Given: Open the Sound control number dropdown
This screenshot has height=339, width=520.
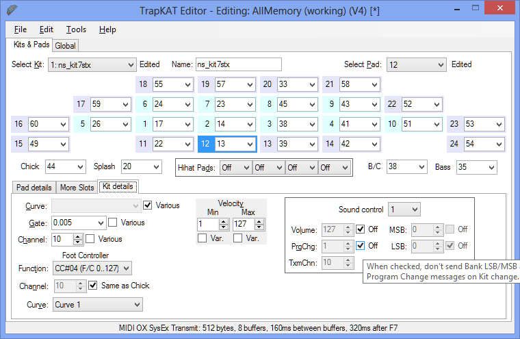Looking at the screenshot, I should 404,210.
